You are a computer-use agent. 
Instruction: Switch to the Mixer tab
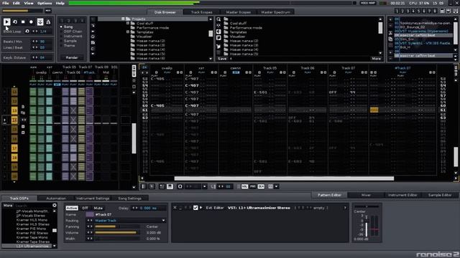(366, 195)
